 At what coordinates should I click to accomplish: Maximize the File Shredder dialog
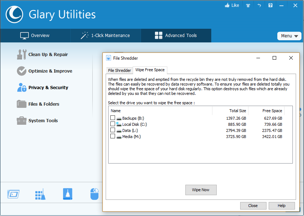(274, 58)
